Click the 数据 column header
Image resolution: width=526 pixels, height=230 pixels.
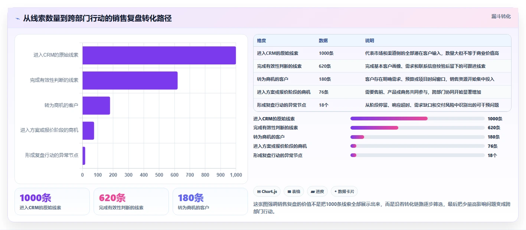323,41
